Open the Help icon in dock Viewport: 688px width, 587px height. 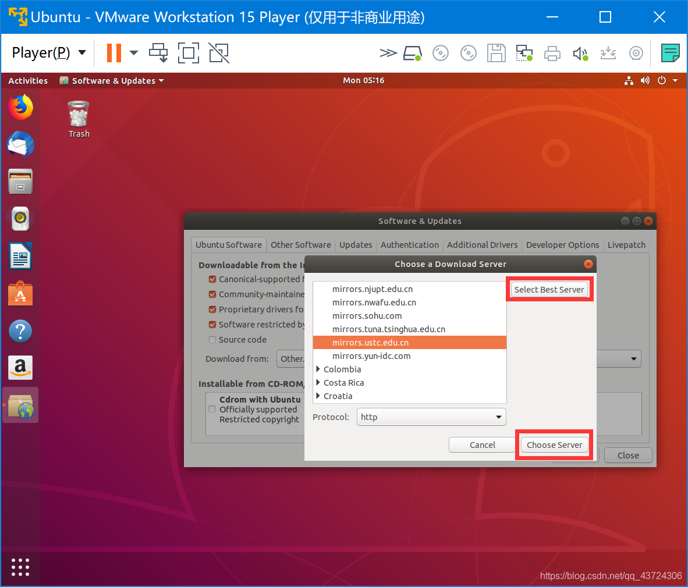[20, 330]
